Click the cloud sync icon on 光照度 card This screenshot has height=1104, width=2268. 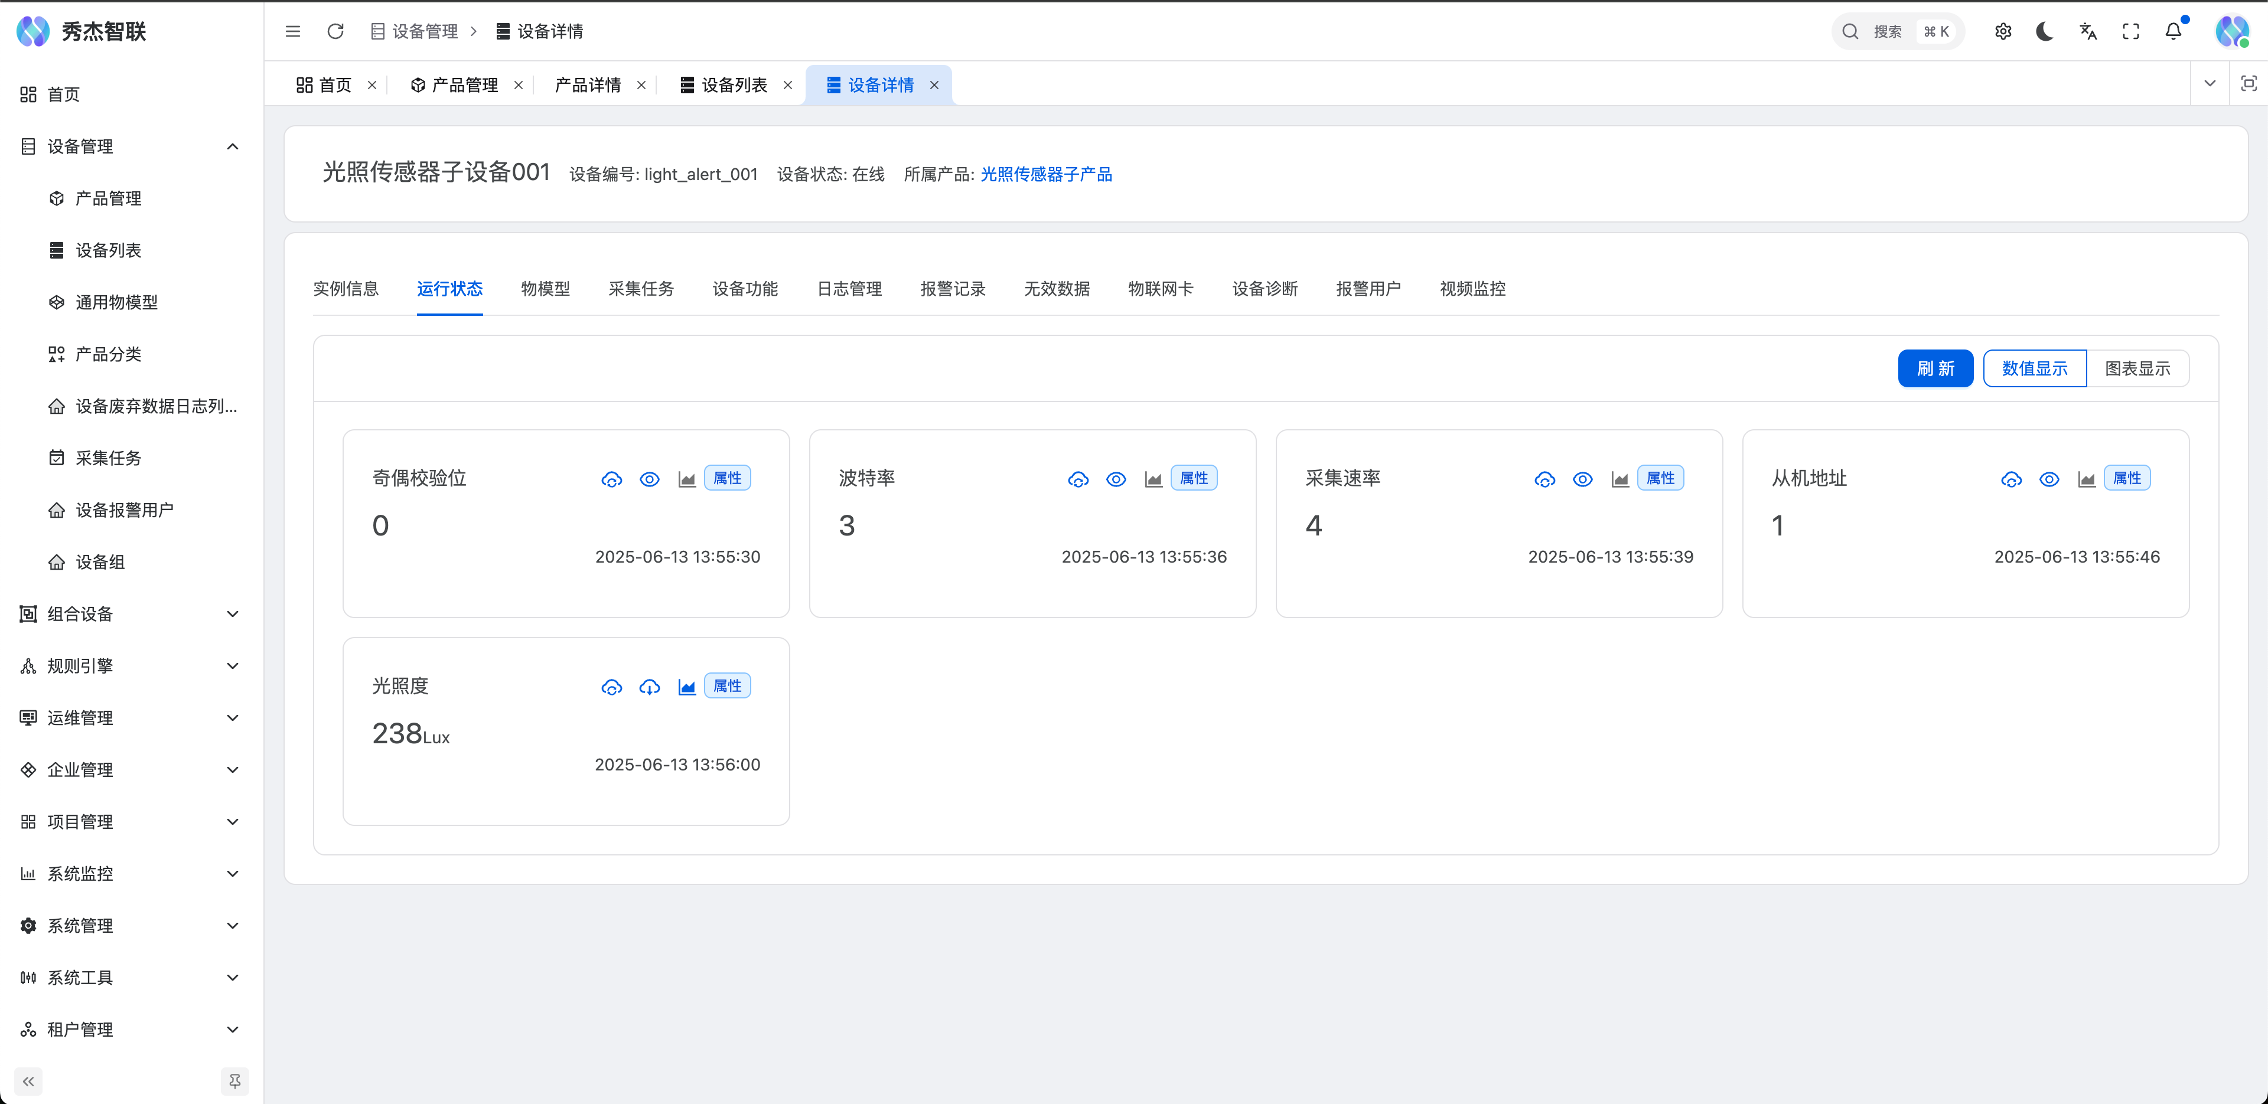[x=612, y=687]
